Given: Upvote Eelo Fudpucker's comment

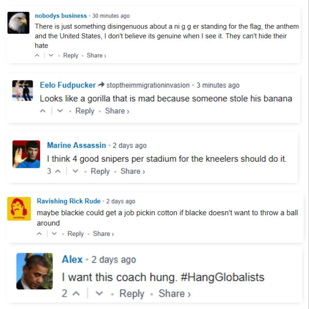Looking at the screenshot, I should tap(43, 111).
